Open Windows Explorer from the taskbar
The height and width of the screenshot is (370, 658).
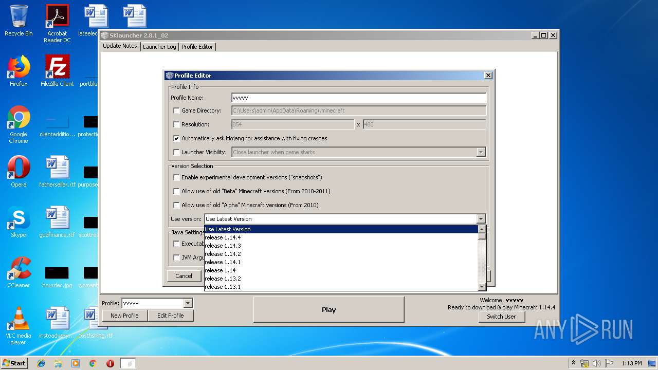pos(58,363)
